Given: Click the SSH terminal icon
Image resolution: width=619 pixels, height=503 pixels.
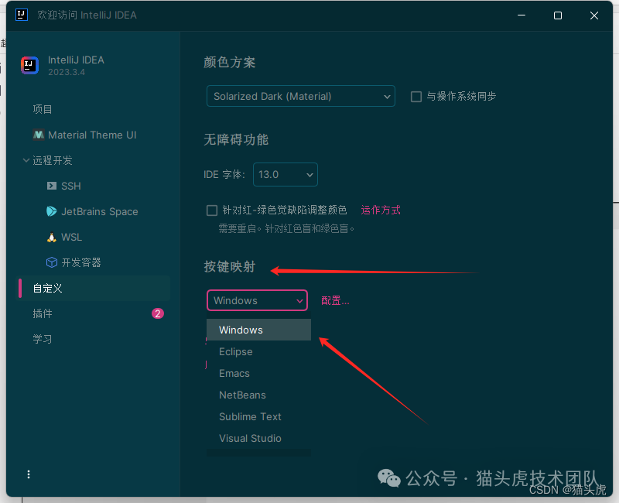Looking at the screenshot, I should point(52,186).
